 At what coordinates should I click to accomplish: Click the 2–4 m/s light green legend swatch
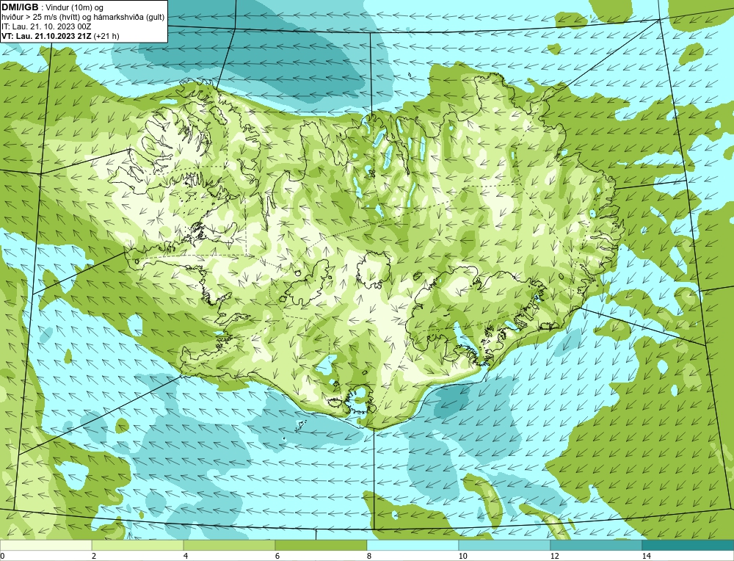[138, 546]
